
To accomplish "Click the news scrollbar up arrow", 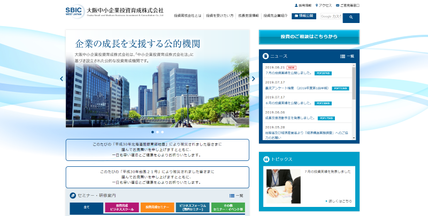I will (x=354, y=65).
